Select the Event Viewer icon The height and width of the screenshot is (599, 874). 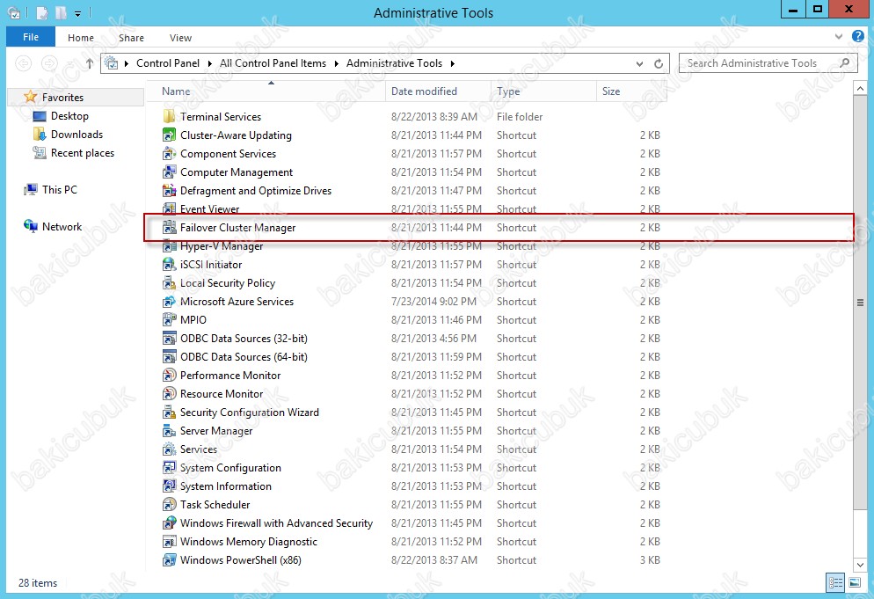[169, 208]
